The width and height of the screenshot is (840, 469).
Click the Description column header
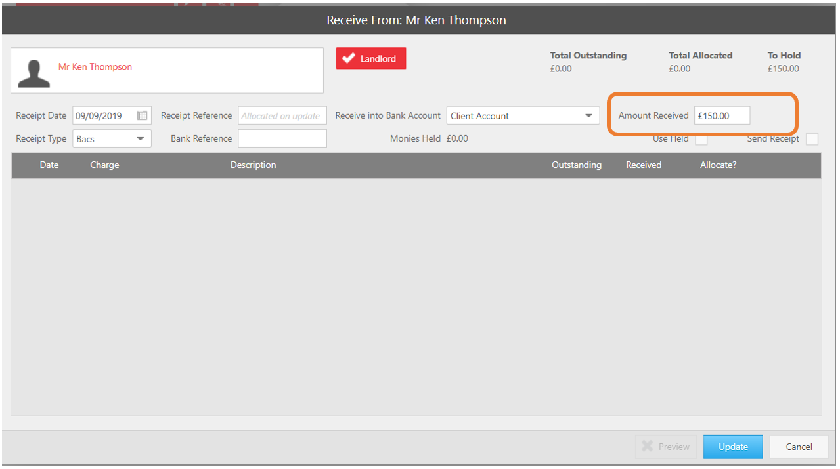(x=253, y=165)
